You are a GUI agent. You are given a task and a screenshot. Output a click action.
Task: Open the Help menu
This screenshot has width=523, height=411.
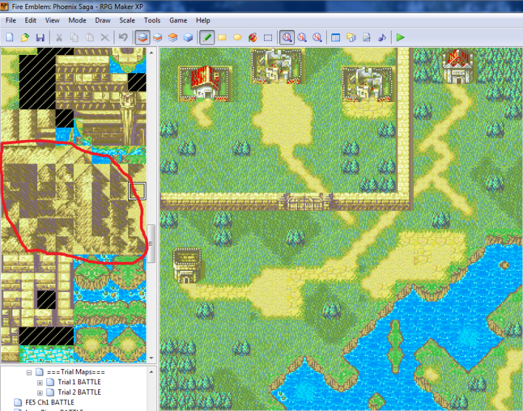point(203,20)
